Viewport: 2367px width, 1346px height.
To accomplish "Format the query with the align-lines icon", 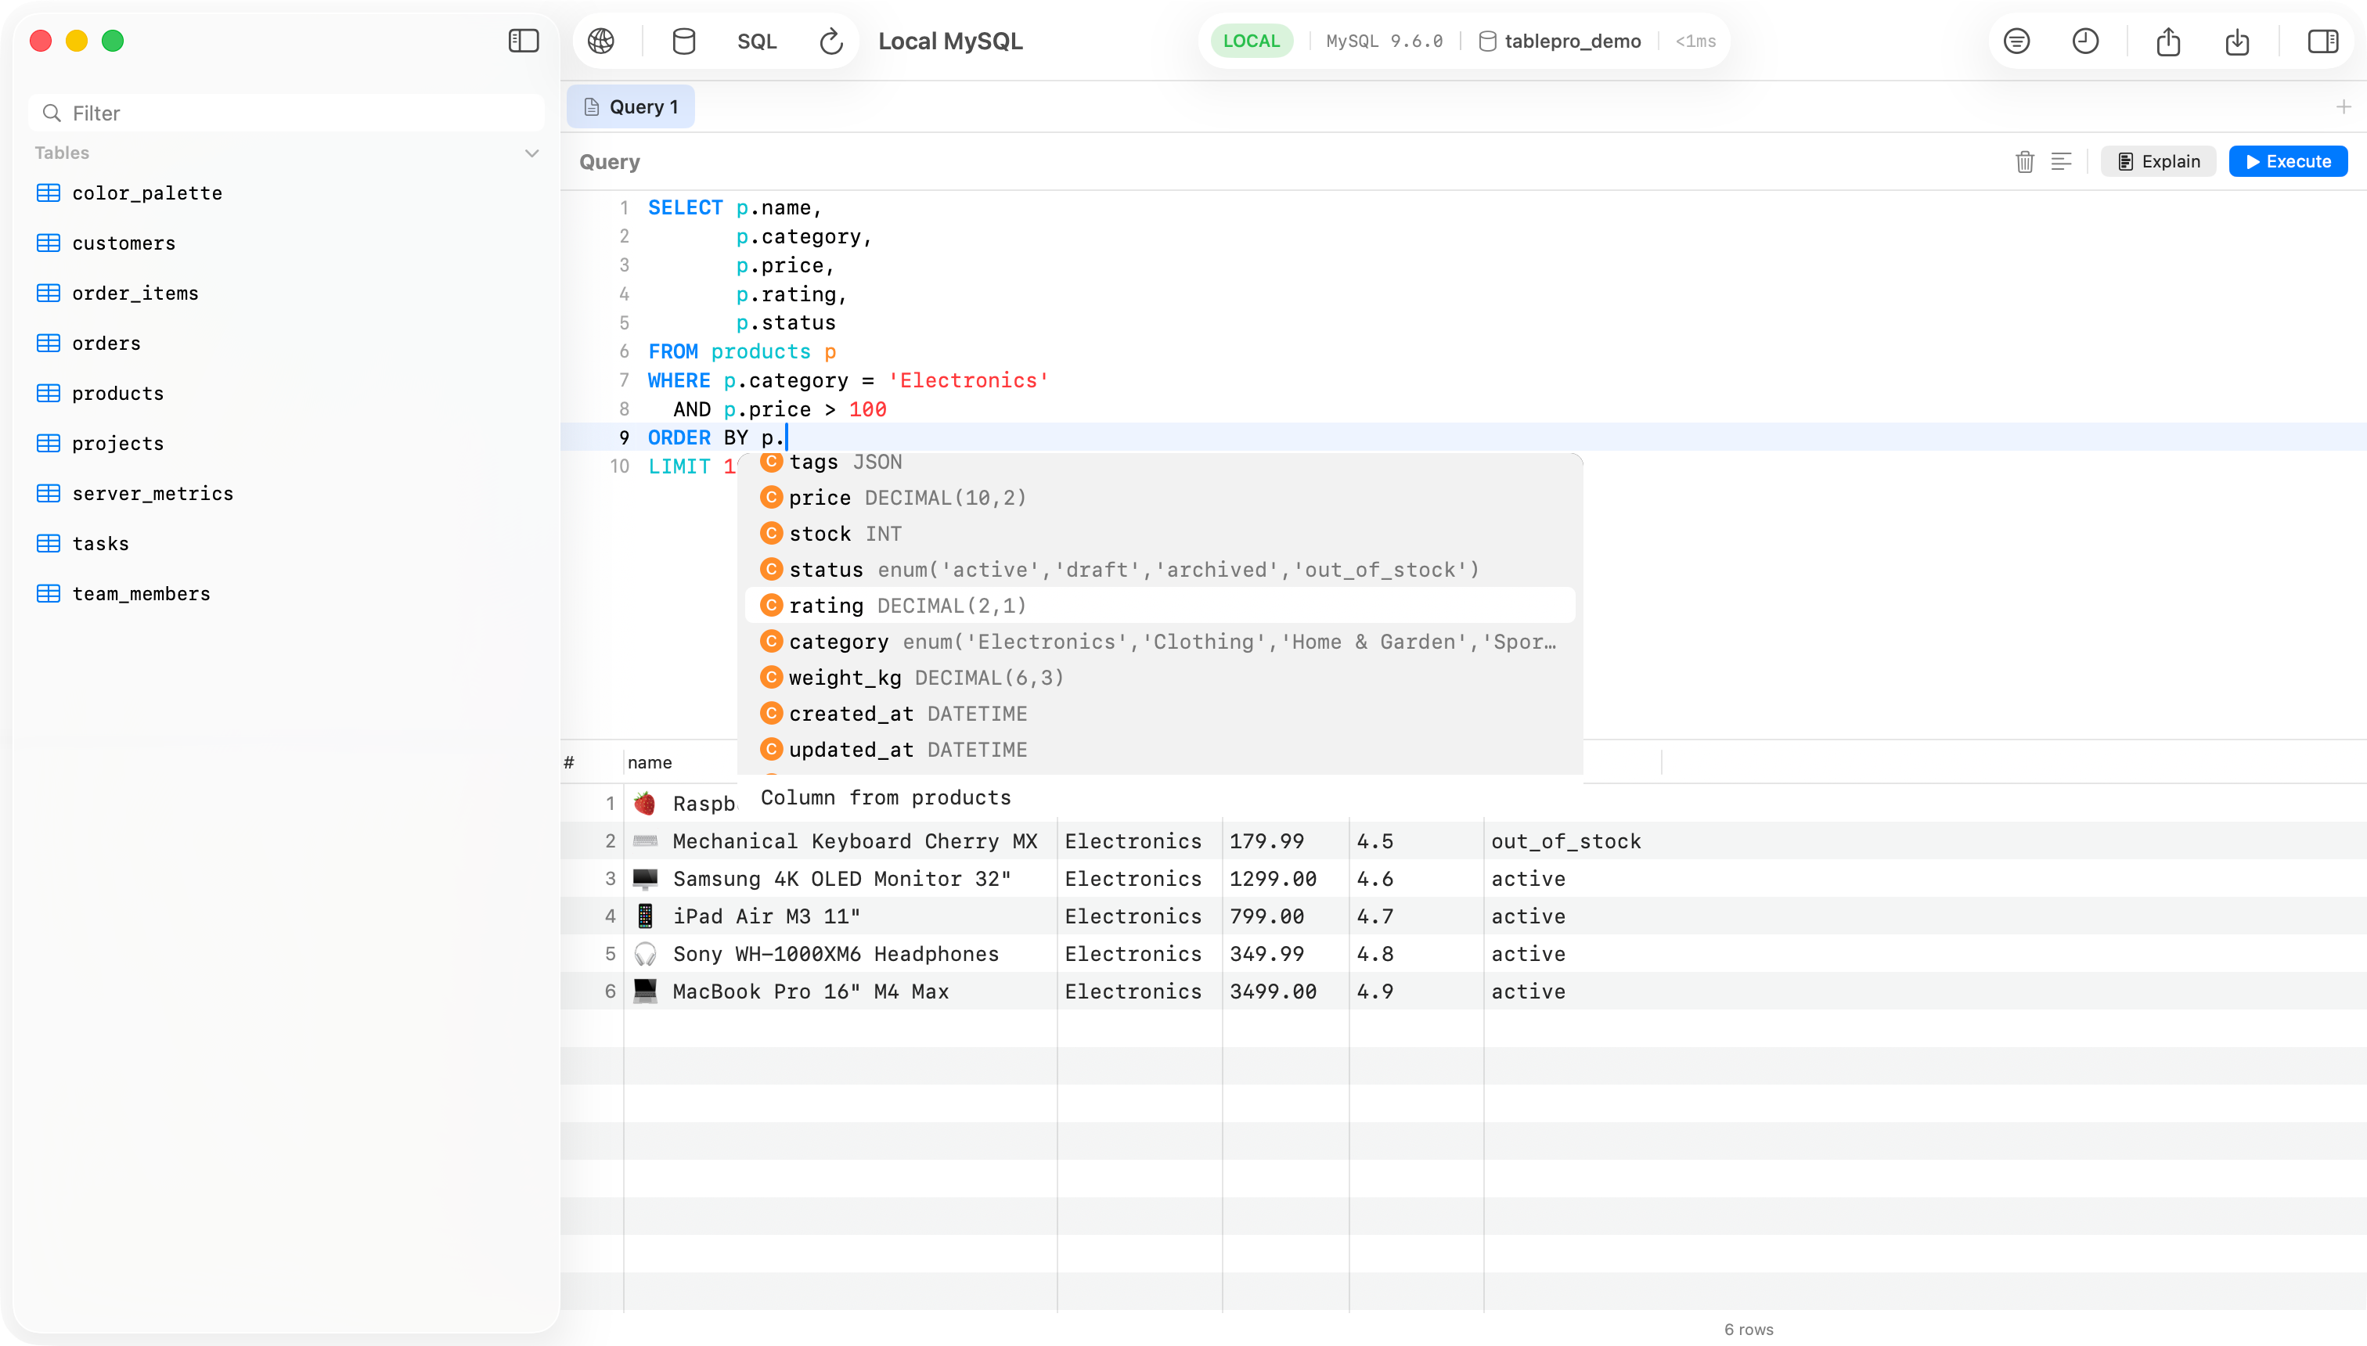I will 2062,161.
